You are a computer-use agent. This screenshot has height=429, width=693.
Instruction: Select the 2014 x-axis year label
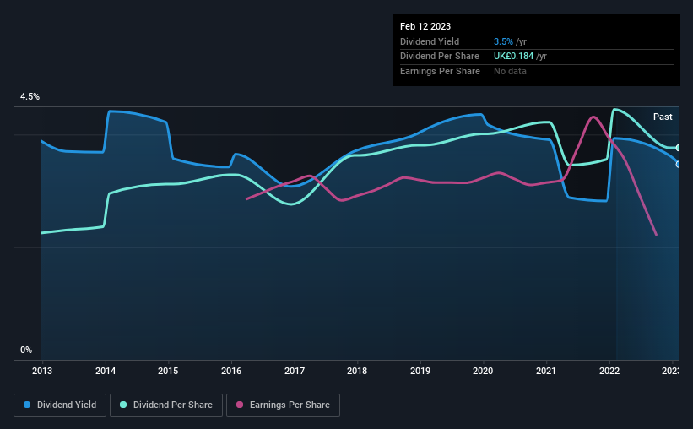(106, 371)
